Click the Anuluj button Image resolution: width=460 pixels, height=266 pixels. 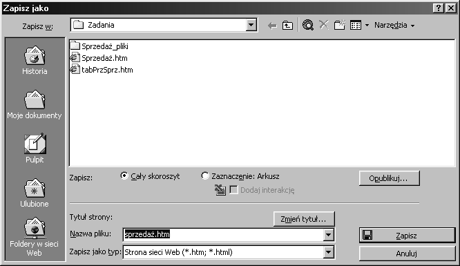point(408,254)
